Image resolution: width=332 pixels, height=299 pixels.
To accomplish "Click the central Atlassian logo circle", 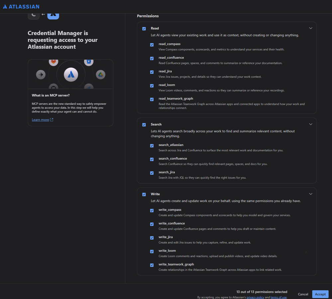I will 71,74.
